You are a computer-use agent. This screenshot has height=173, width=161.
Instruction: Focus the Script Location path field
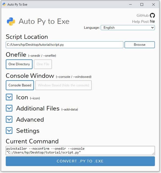click(65, 45)
